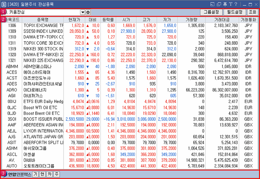Viewport: 260px width, 179px height.
Task: Click the 시가 column header
Action: pyautogui.click(x=126, y=20)
